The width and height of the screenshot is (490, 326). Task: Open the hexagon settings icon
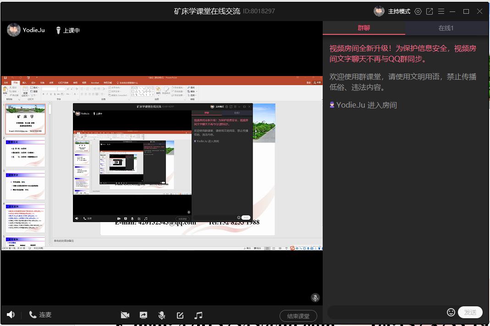tap(418, 11)
